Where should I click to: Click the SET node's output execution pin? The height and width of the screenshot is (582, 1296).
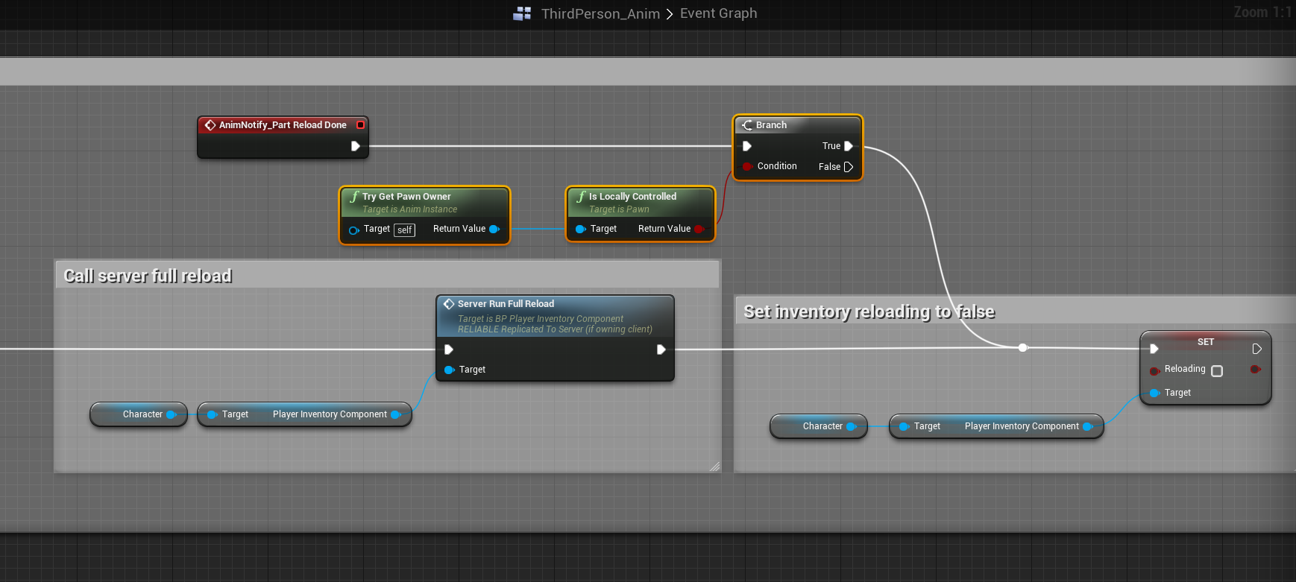[1256, 349]
